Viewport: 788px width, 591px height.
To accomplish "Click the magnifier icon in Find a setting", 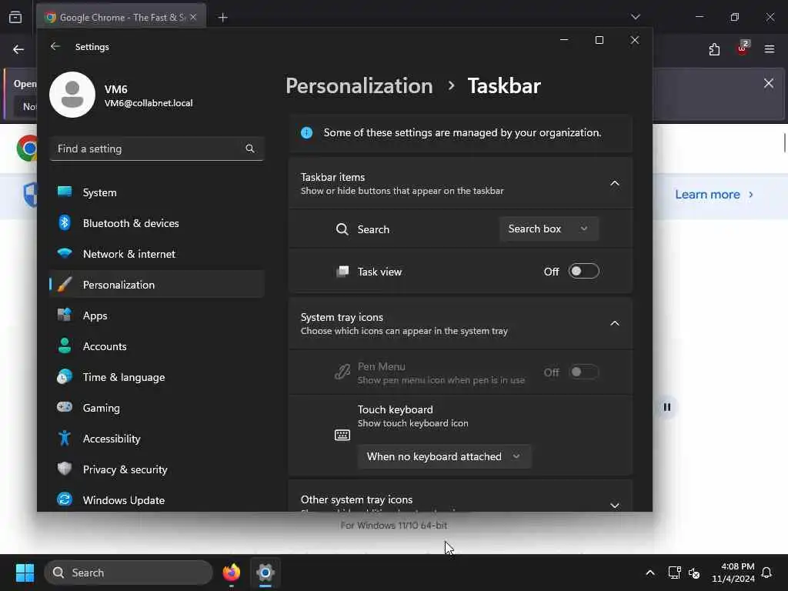I will coord(250,149).
